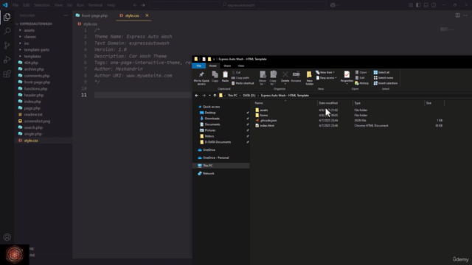This screenshot has height=265, width=472.
Task: Expand the classes folder in VS Code explorer
Action: click(x=20, y=37)
